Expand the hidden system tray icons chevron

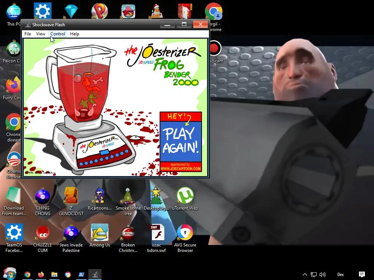tap(305, 275)
